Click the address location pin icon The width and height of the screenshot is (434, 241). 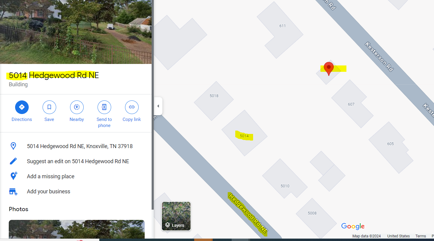(13, 146)
